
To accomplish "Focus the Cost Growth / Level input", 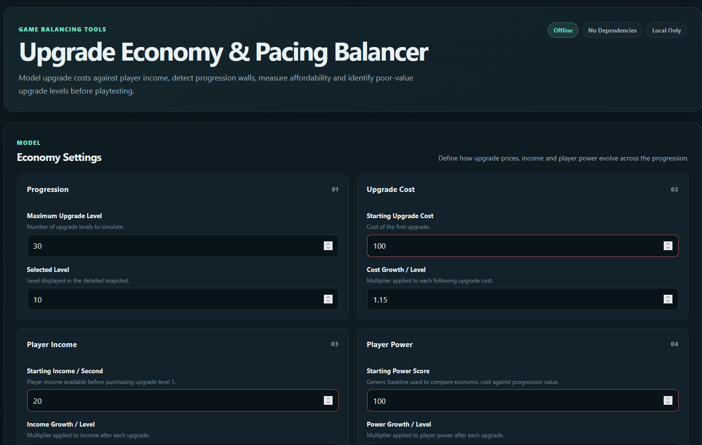I will (523, 300).
